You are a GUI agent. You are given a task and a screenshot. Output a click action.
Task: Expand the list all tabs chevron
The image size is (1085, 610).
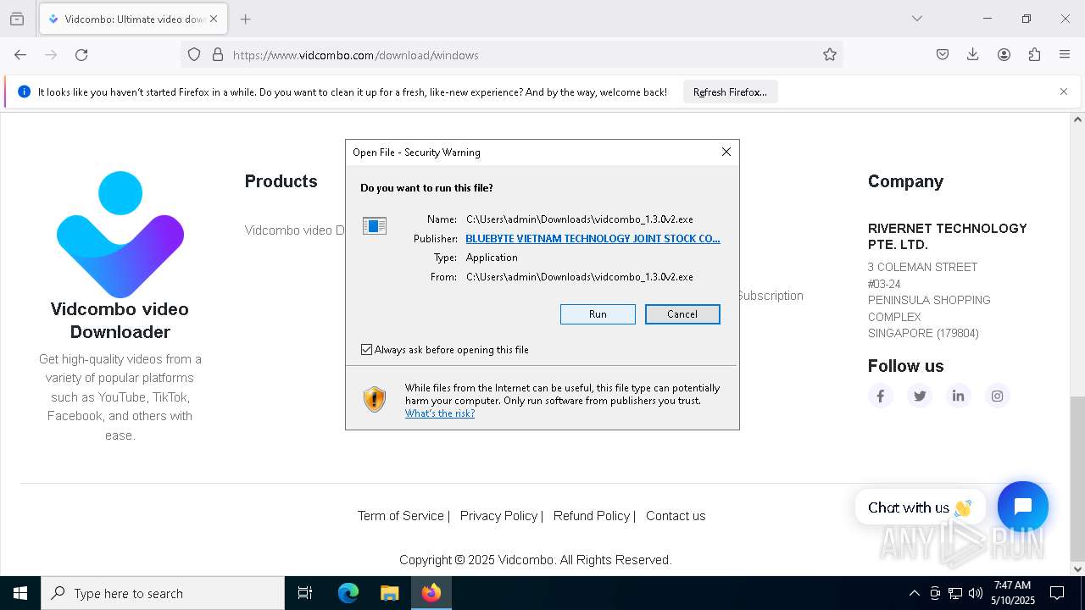tap(917, 19)
